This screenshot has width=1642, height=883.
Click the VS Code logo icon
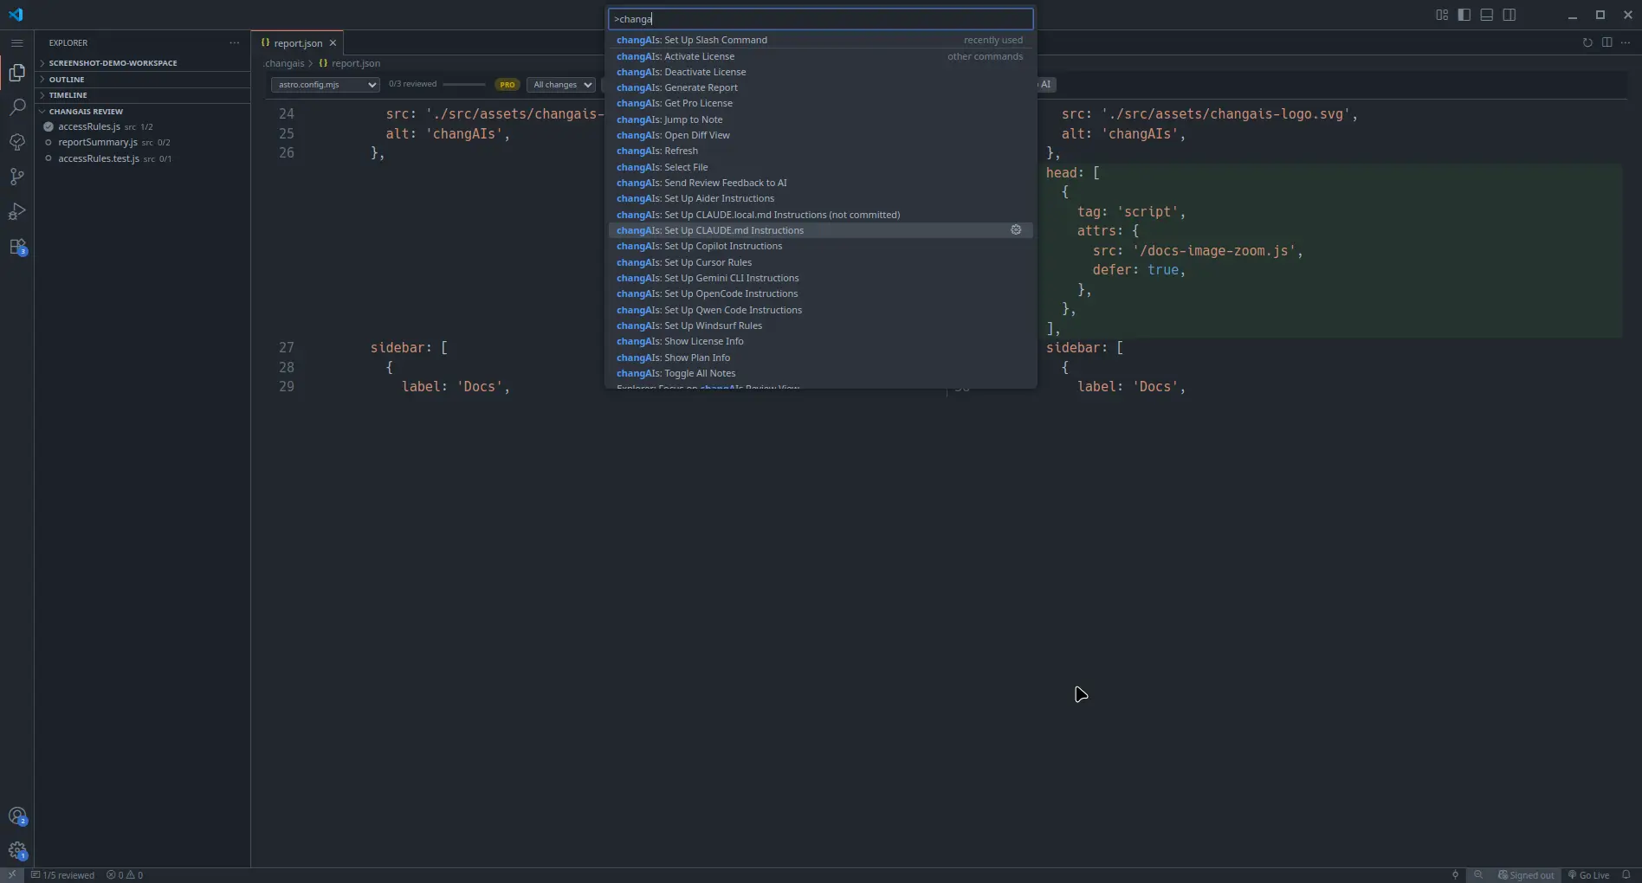pos(16,15)
